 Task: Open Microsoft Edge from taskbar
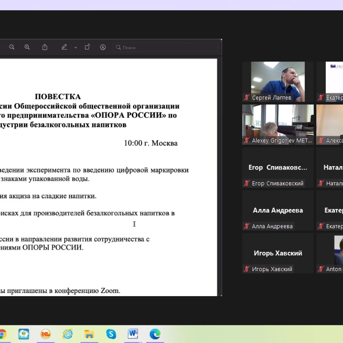155,334
